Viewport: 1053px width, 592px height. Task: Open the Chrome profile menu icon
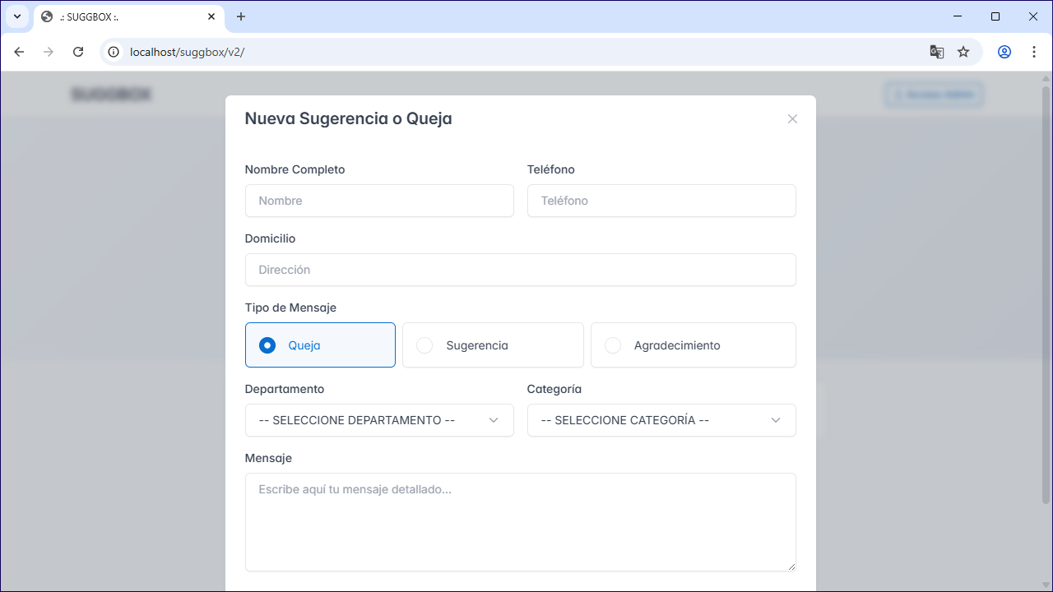(x=1004, y=52)
